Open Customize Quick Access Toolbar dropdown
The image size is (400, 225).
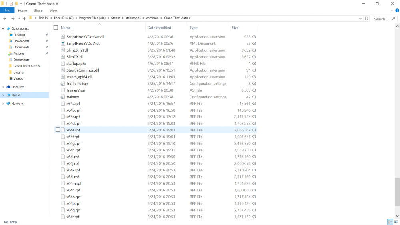tap(21, 4)
